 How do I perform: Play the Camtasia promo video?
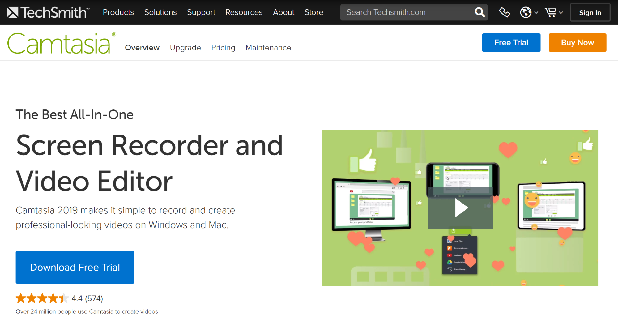point(460,208)
